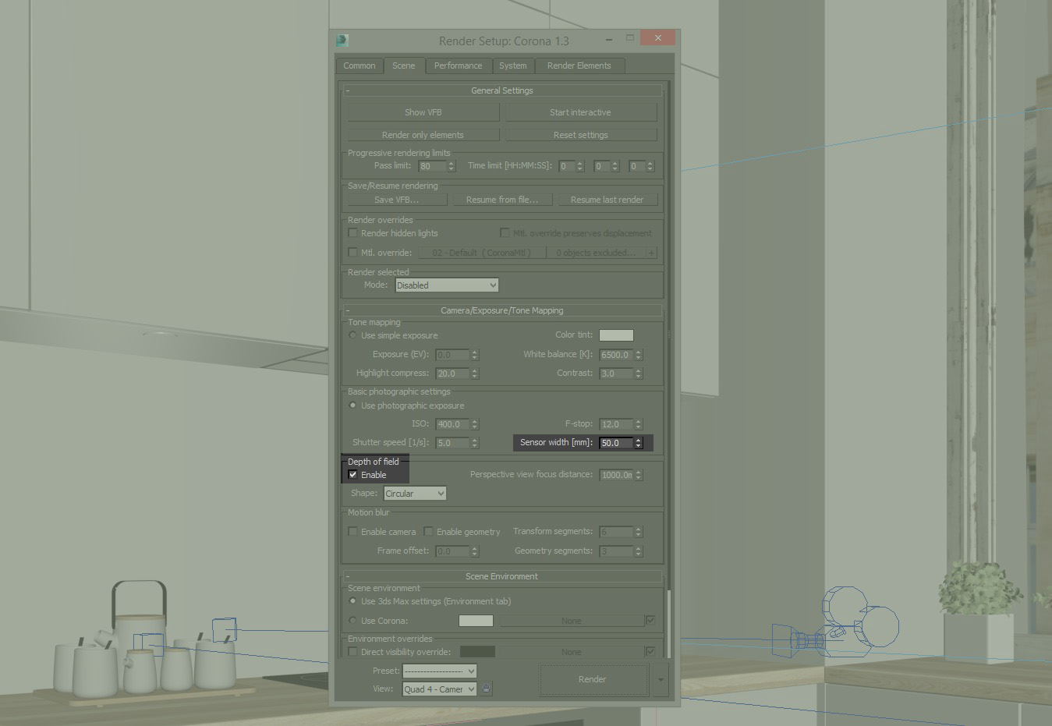This screenshot has height=726, width=1052.
Task: Click Render only elements button
Action: coord(423,135)
